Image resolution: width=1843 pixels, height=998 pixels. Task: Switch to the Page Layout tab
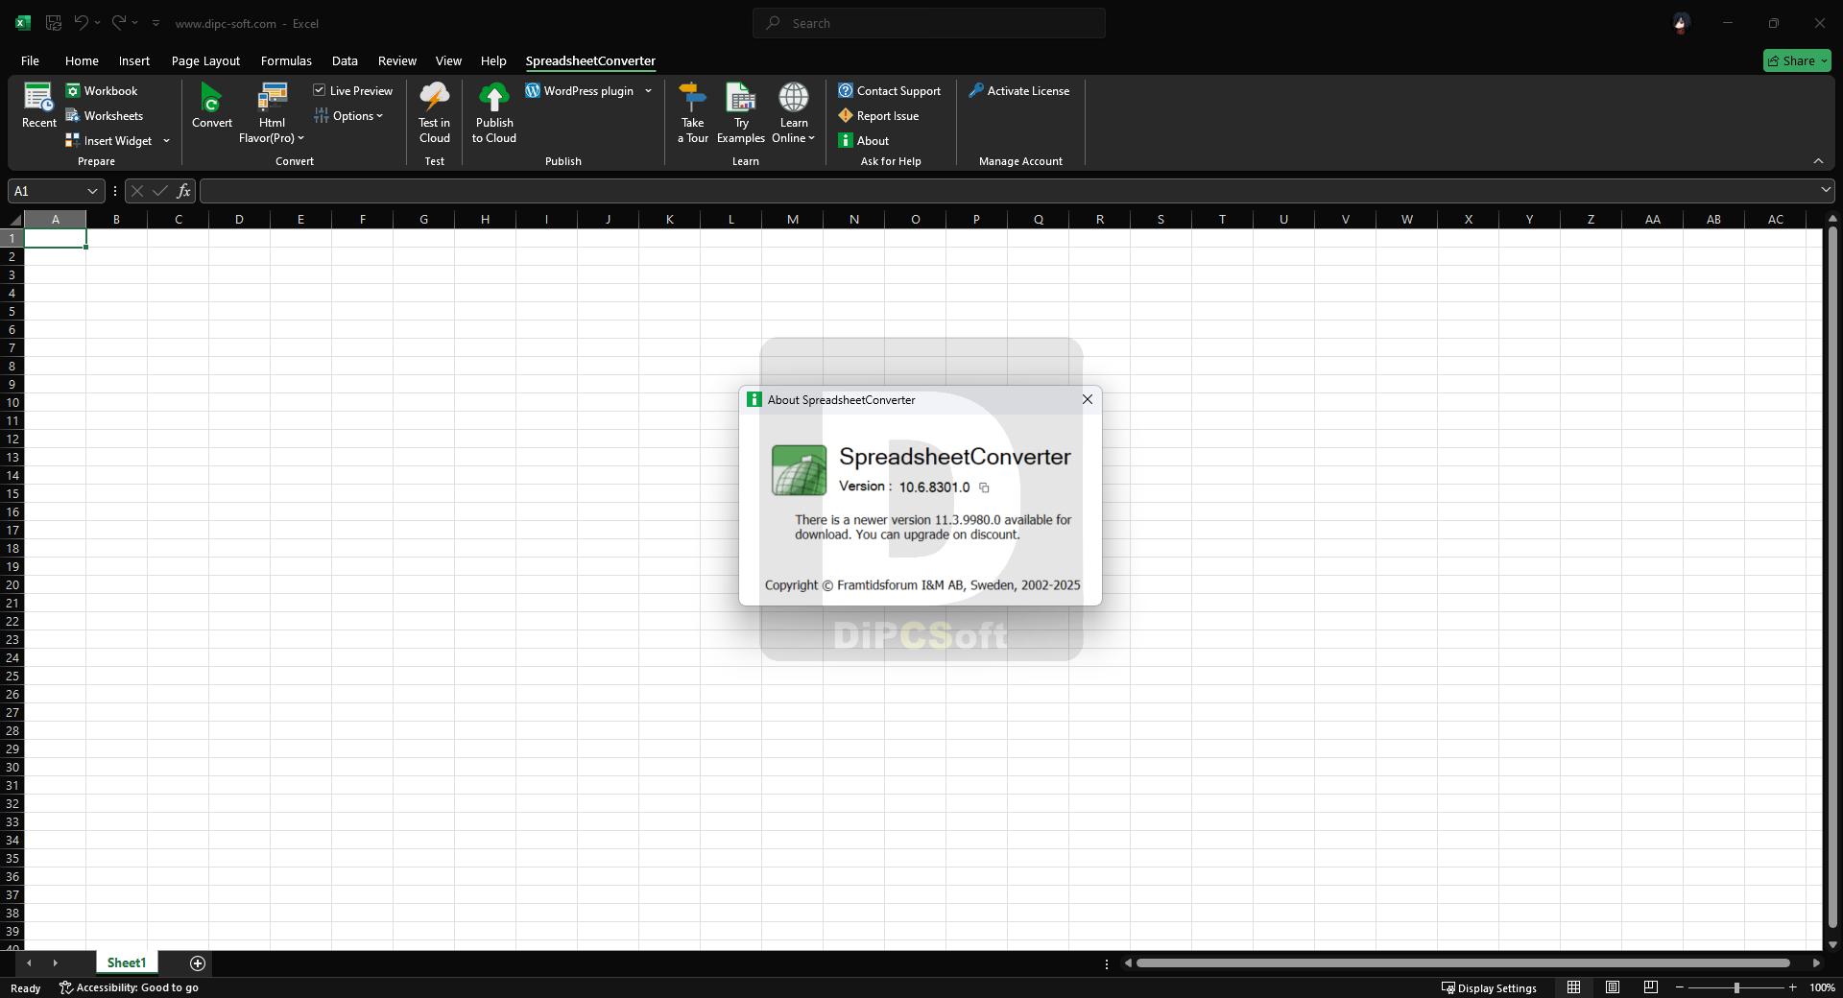click(x=205, y=60)
